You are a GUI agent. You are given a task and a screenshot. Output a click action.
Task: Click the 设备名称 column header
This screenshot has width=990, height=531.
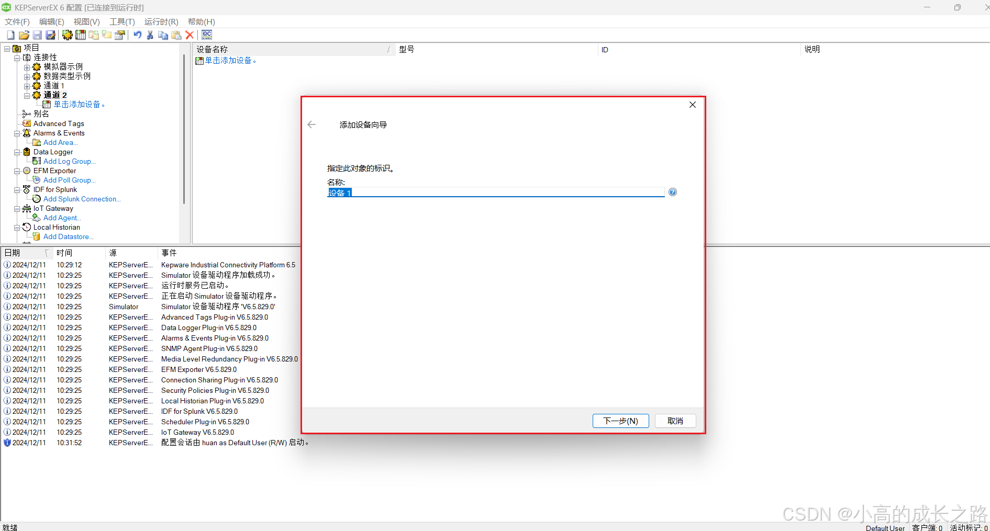click(294, 49)
